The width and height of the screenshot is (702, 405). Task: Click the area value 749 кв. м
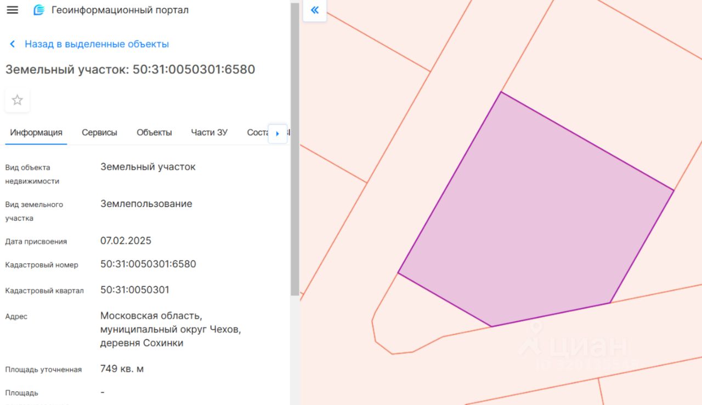[122, 369]
